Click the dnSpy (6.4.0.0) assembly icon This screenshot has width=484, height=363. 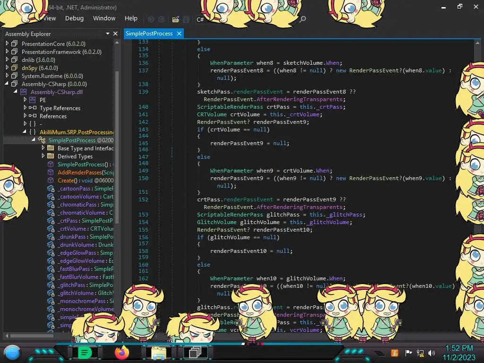[15, 68]
